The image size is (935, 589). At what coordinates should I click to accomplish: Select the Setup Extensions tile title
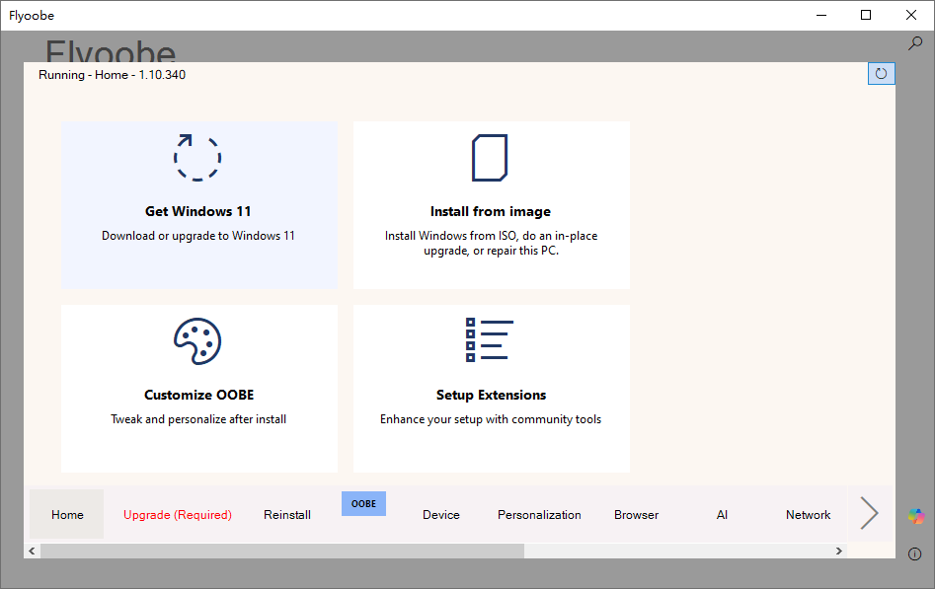[x=492, y=396]
